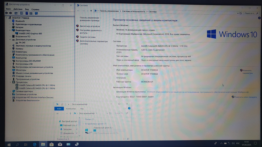The width and height of the screenshot is (262, 147).
Task: Select Устройства безопасности category
Action: tap(28, 101)
